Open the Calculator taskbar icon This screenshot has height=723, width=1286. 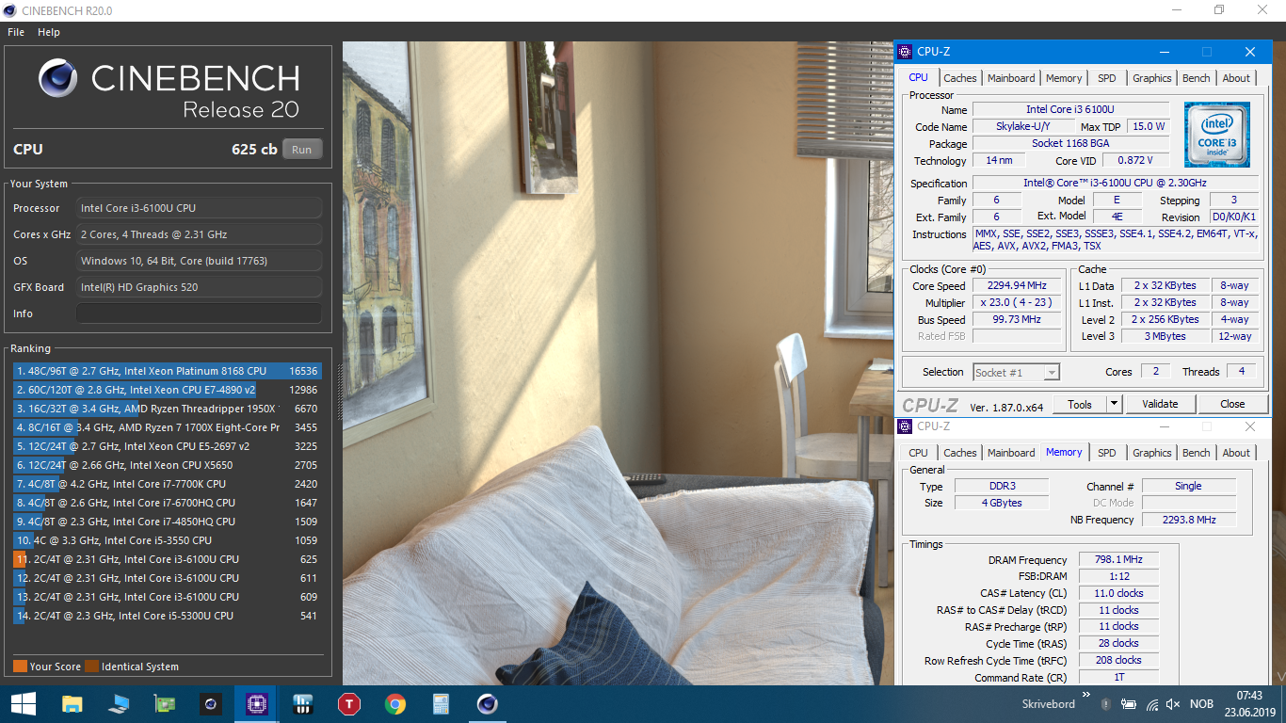coord(441,704)
